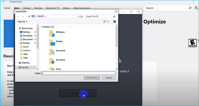Close the Select Folder dialog
The width and height of the screenshot is (199, 106).
(116, 12)
